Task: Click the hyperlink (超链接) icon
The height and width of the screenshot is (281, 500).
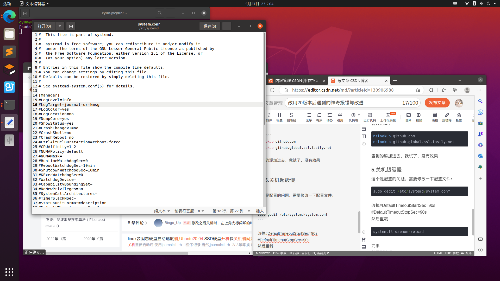Action: coord(447,117)
